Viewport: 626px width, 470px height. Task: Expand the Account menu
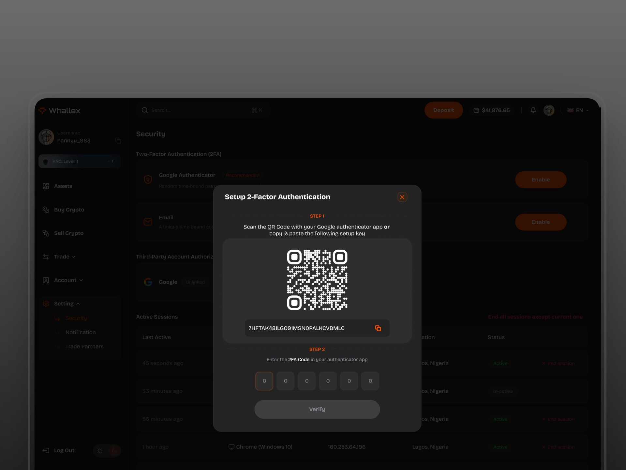point(65,280)
